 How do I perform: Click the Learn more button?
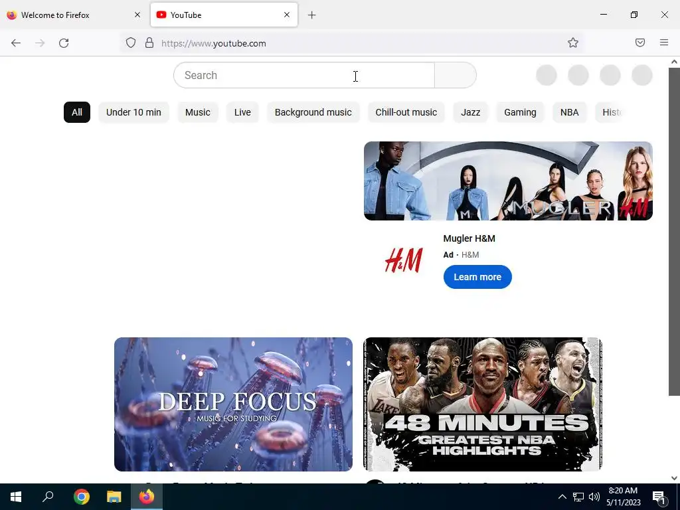(477, 277)
